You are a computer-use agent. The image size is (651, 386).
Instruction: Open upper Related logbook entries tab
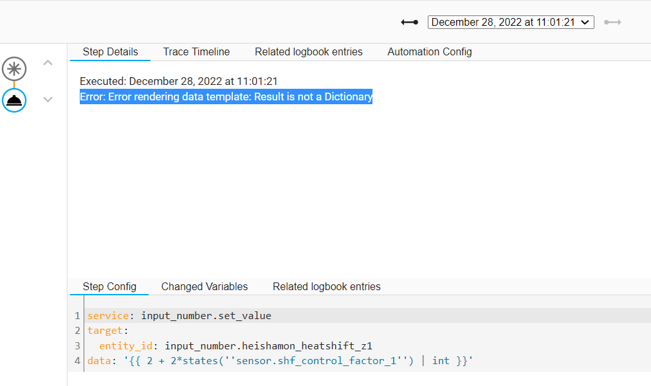click(308, 52)
